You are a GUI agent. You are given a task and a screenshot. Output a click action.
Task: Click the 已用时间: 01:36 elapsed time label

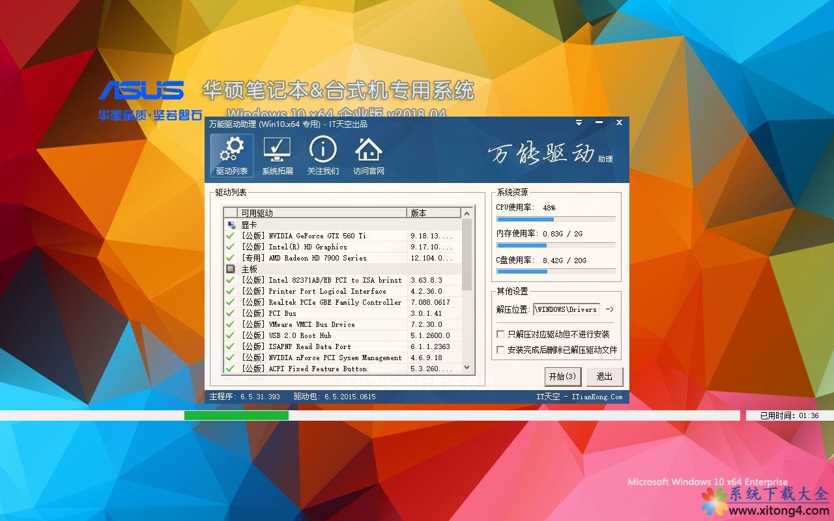coord(789,415)
